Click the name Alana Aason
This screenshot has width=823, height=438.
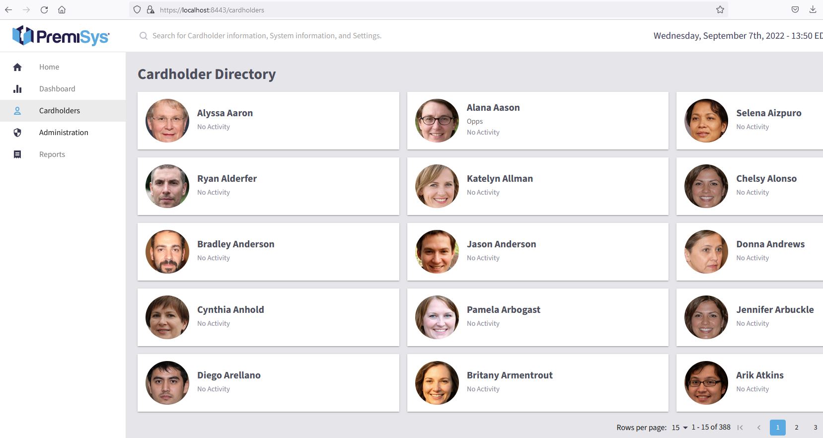(493, 108)
